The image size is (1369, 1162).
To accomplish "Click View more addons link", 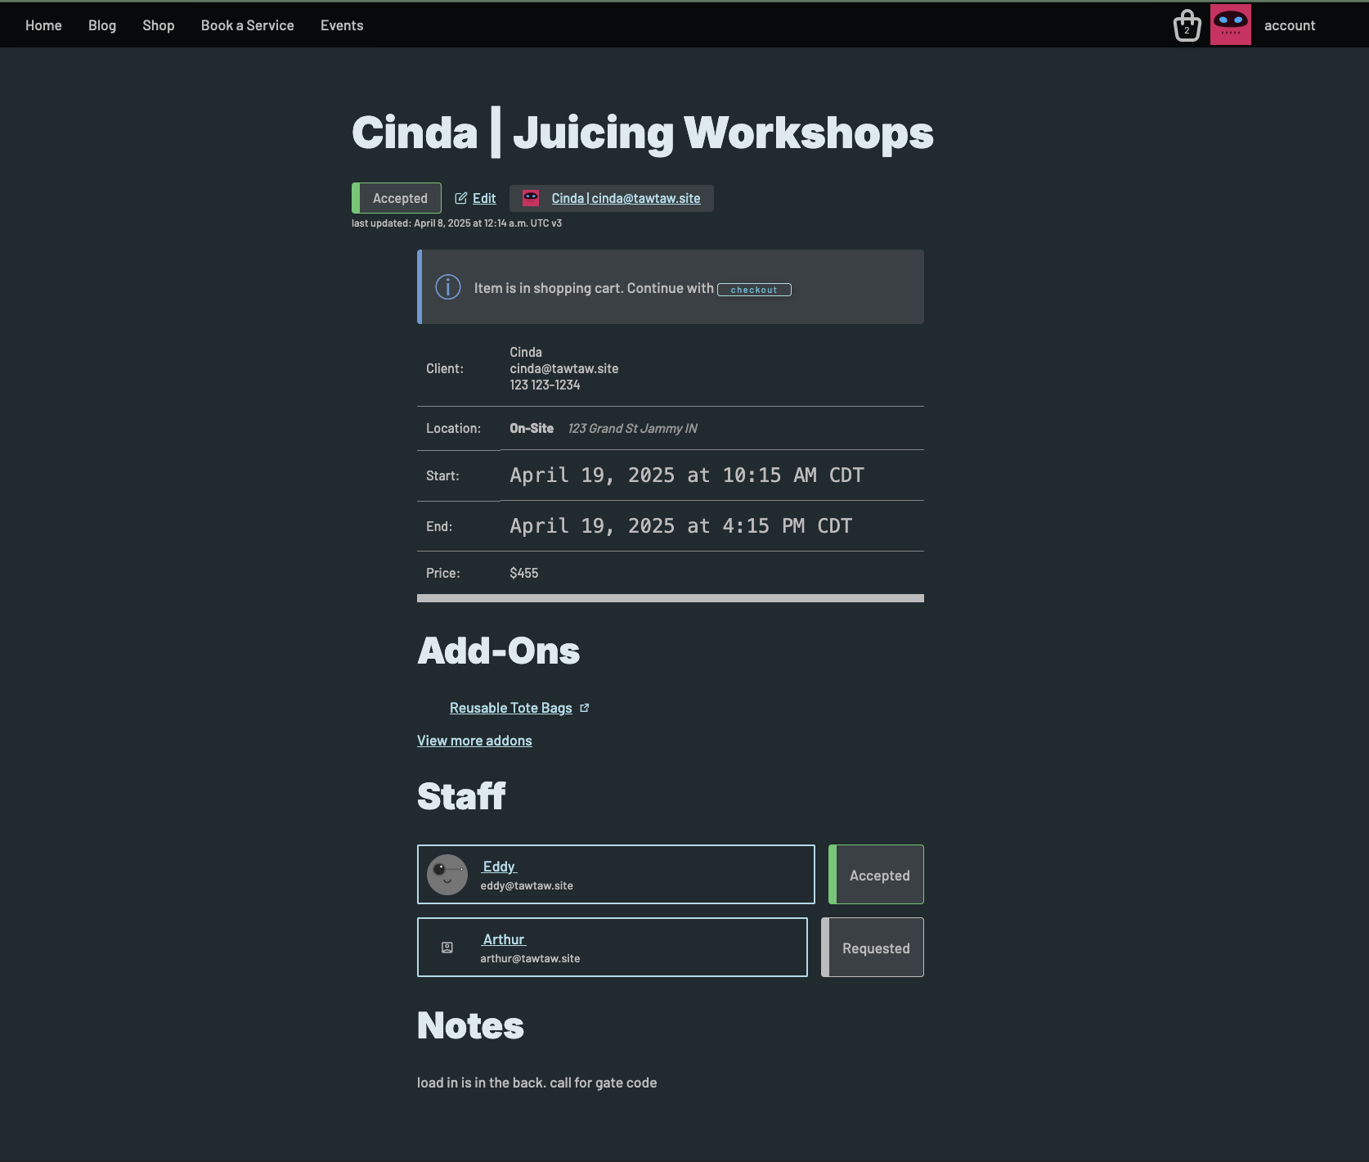I will (474, 741).
